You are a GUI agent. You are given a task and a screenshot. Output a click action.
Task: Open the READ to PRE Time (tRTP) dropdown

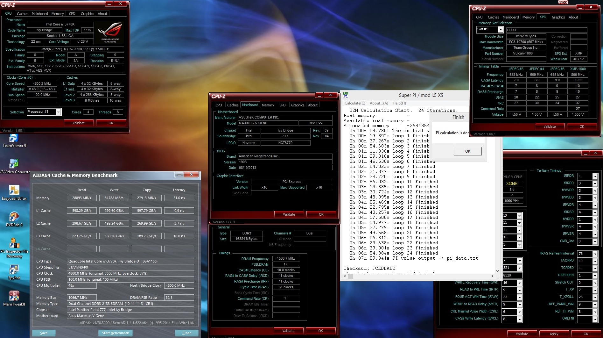(x=519, y=290)
